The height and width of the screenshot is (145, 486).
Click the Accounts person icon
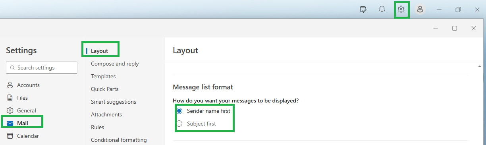(x=10, y=85)
